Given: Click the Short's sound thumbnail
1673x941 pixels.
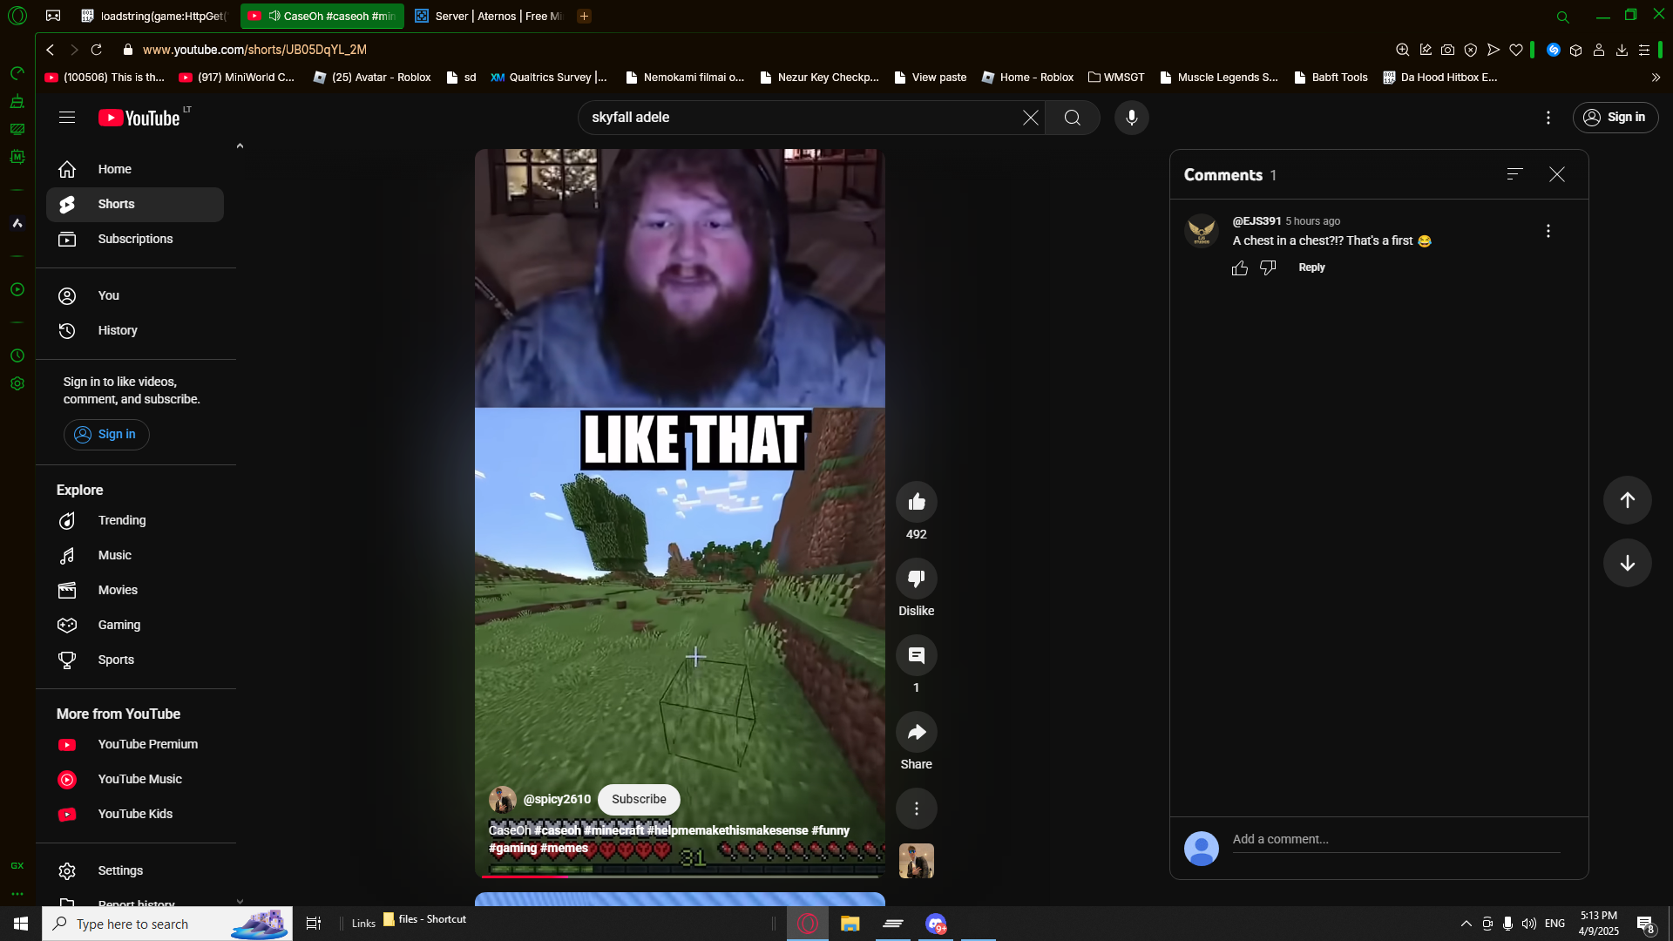Looking at the screenshot, I should [916, 861].
